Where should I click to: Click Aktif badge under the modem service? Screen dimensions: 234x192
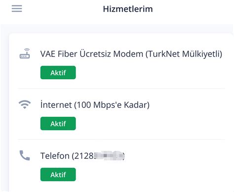click(x=58, y=73)
